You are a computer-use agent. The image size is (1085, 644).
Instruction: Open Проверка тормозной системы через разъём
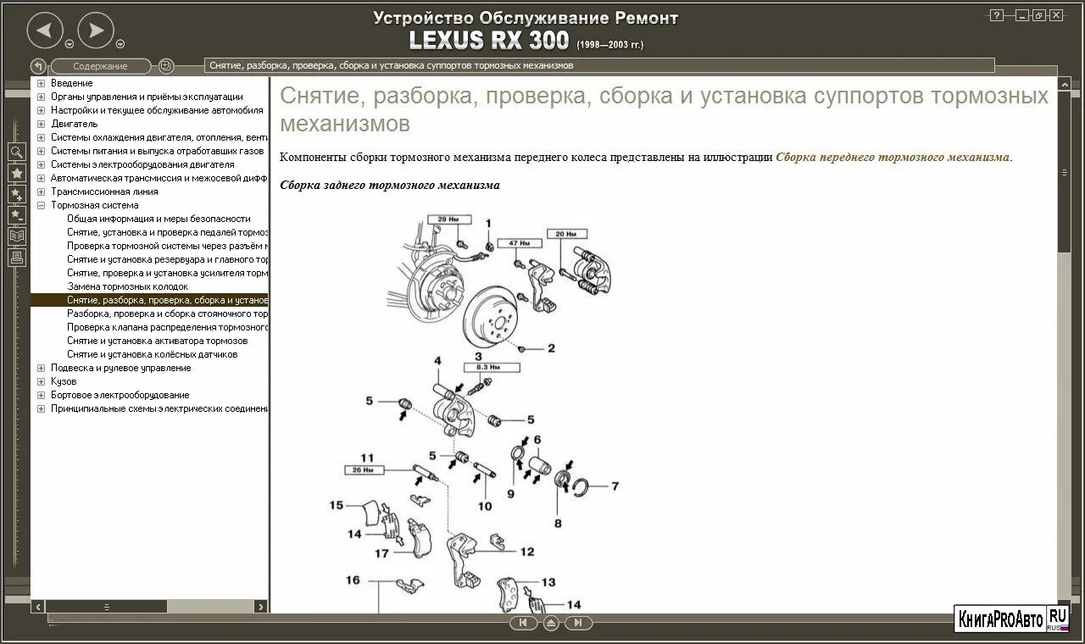coord(167,246)
